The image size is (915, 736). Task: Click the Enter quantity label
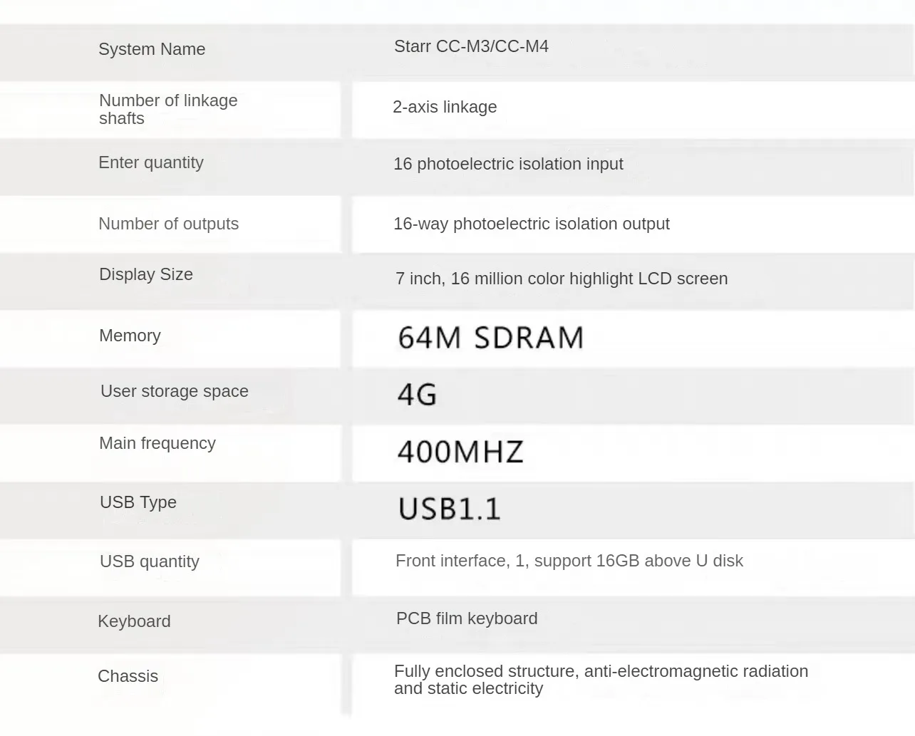click(151, 162)
